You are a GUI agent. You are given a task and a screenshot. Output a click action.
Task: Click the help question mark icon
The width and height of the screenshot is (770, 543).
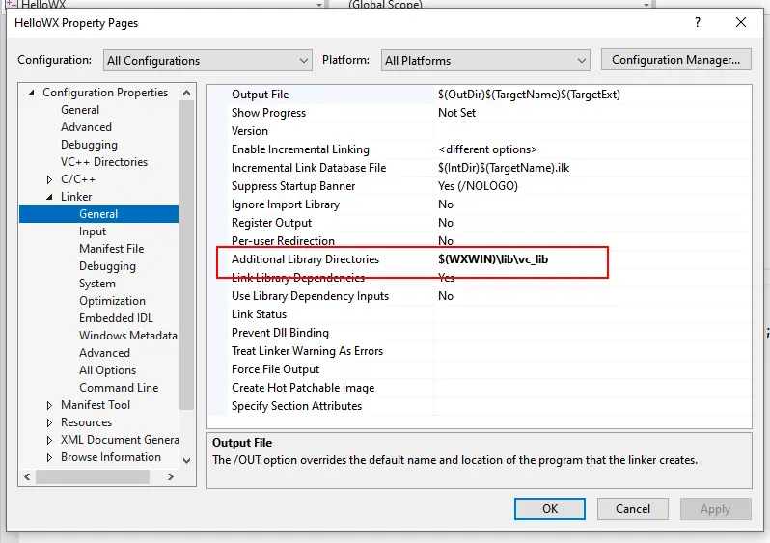[x=698, y=23]
